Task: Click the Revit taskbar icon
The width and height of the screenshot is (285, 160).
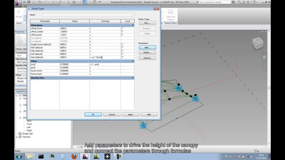Action: [x=85, y=156]
